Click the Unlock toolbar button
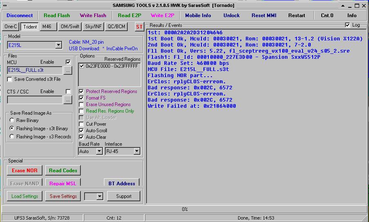Viewport: 369px width, 222px height. [x=232, y=16]
